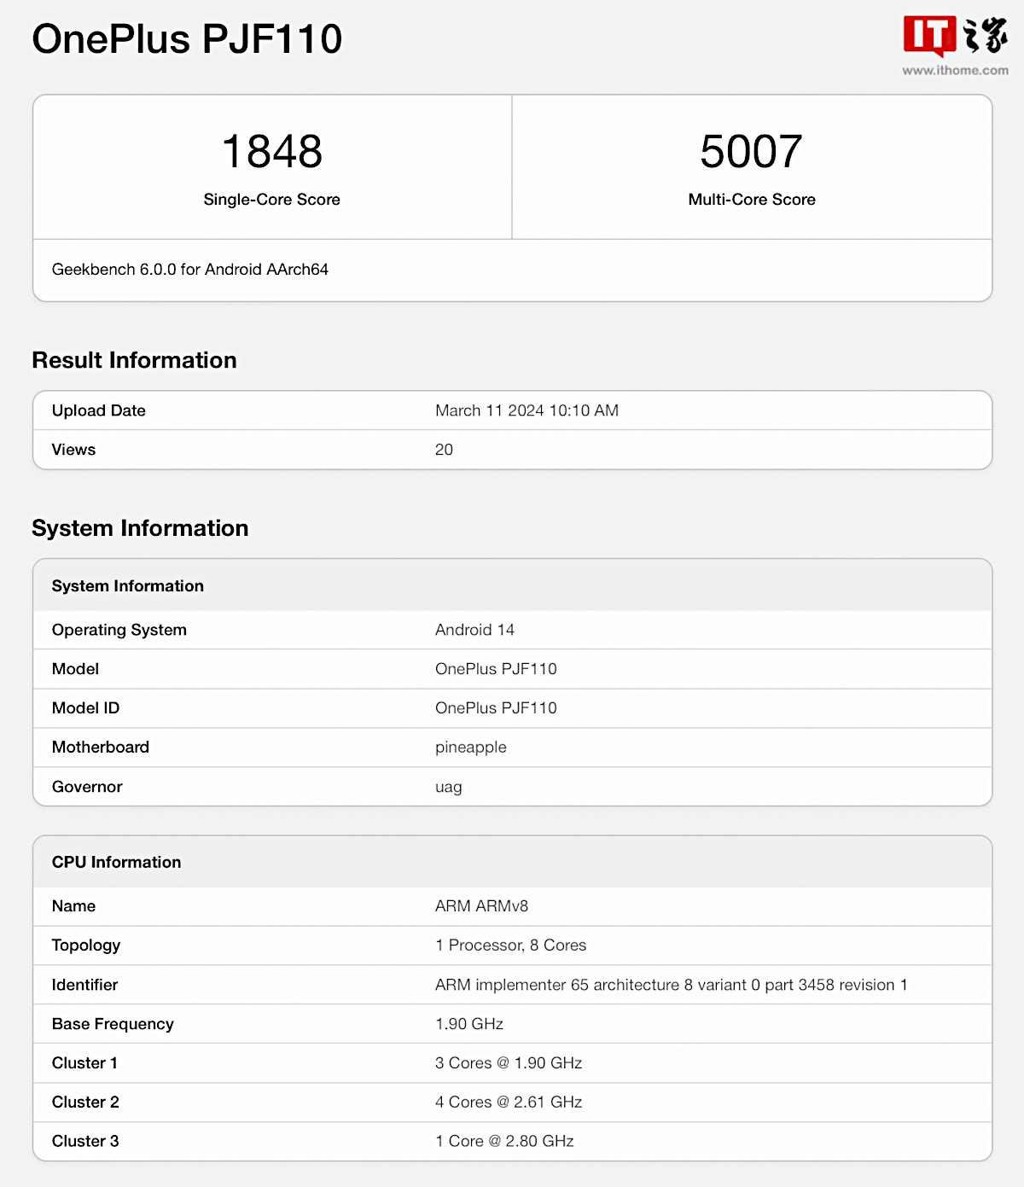The width and height of the screenshot is (1024, 1187).
Task: Click the 1 Core @ 2.80 GHz value
Action: coord(504,1142)
